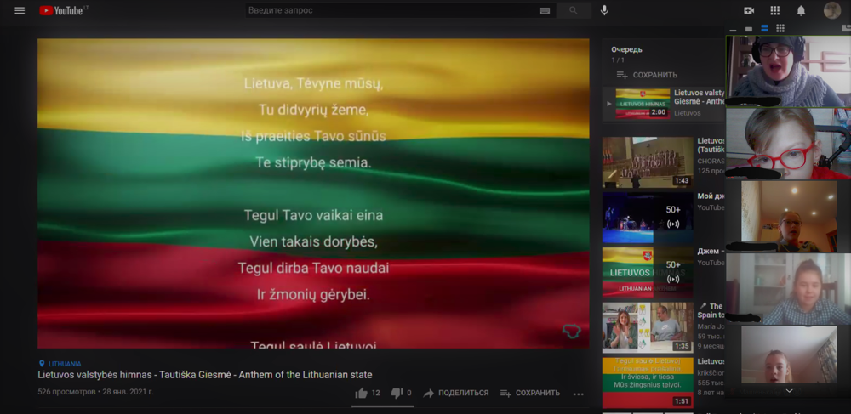Show notifications with the bell icon

(x=801, y=10)
